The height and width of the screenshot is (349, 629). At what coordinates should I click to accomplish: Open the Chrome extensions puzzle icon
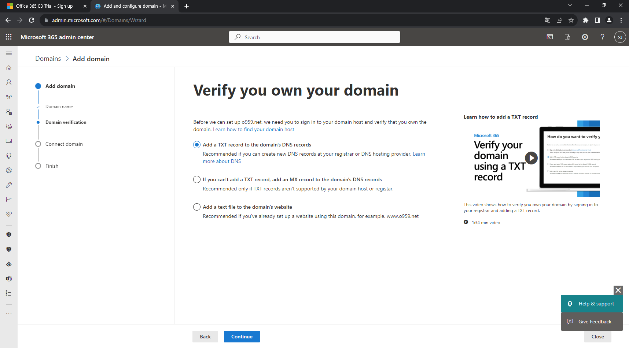586,20
